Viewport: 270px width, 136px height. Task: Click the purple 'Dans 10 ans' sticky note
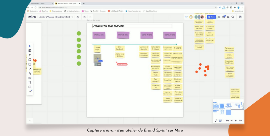coord(147,35)
